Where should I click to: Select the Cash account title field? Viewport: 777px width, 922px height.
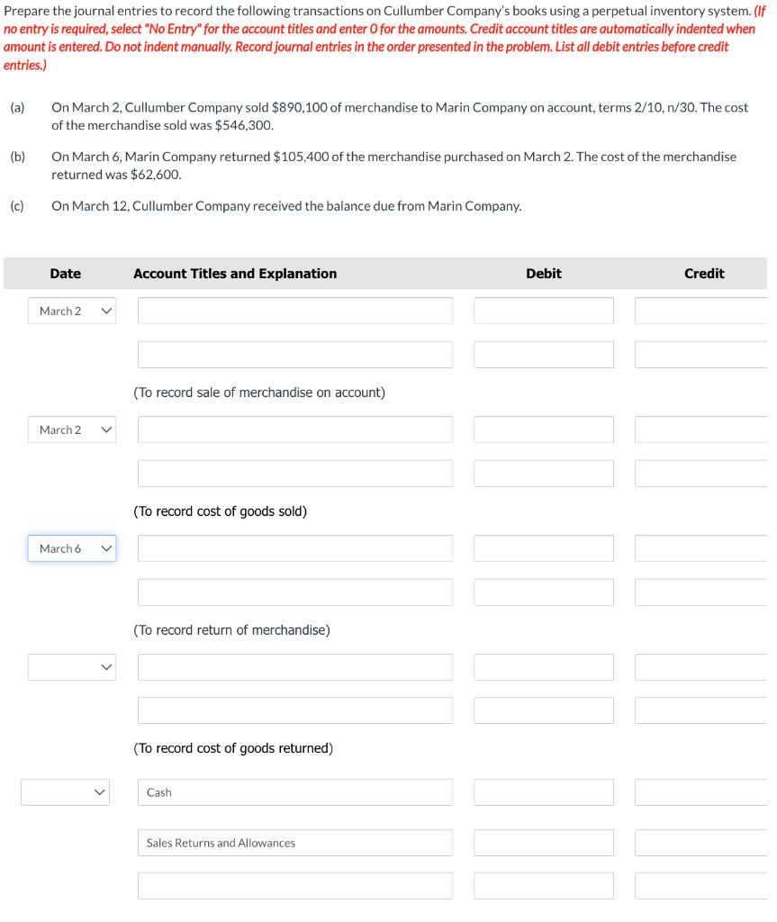pos(294,792)
